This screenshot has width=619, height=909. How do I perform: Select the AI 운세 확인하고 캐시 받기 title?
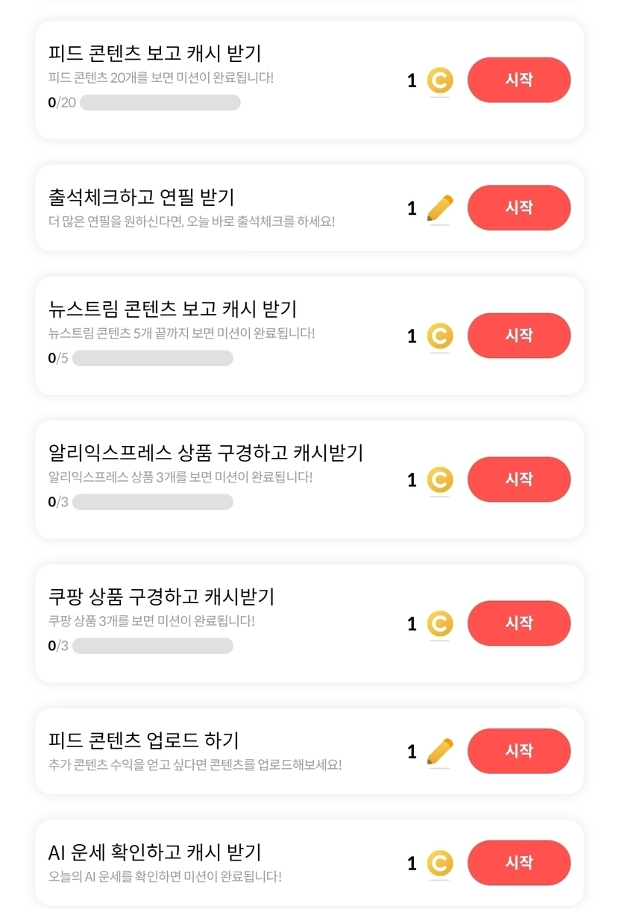tap(154, 852)
